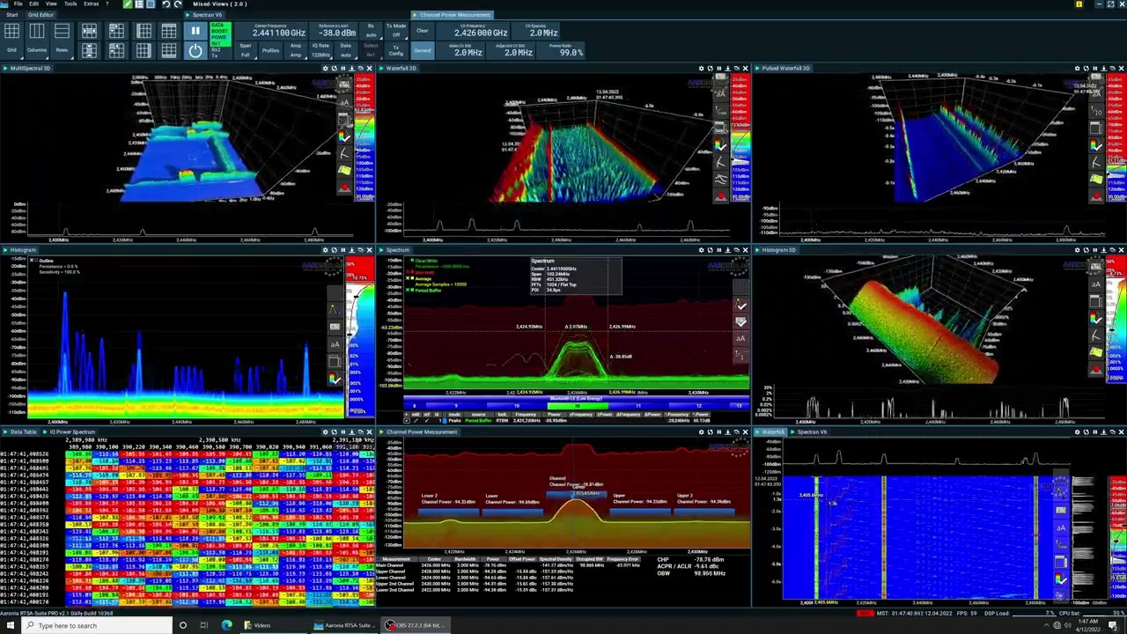Open the View menu
This screenshot has height=634, width=1127.
(x=51, y=4)
